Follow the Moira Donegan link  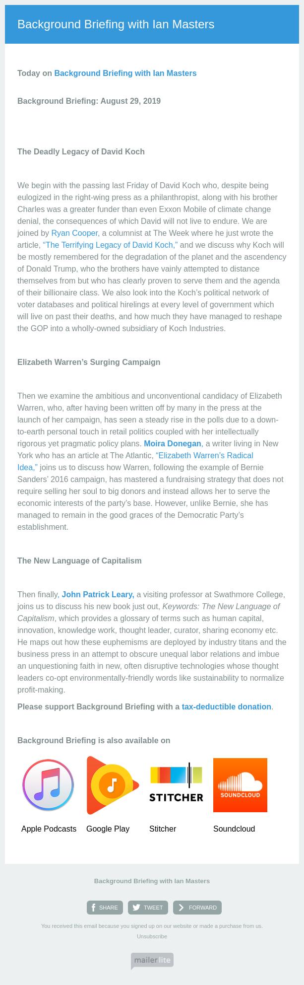(172, 443)
